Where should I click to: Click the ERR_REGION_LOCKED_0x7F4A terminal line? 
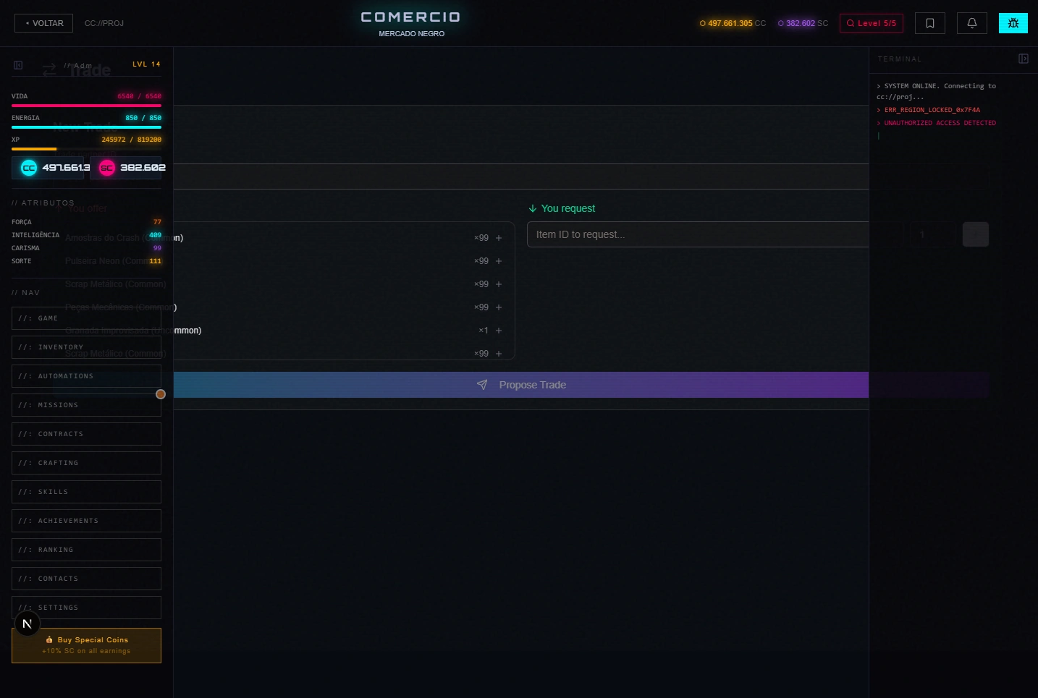tap(929, 110)
